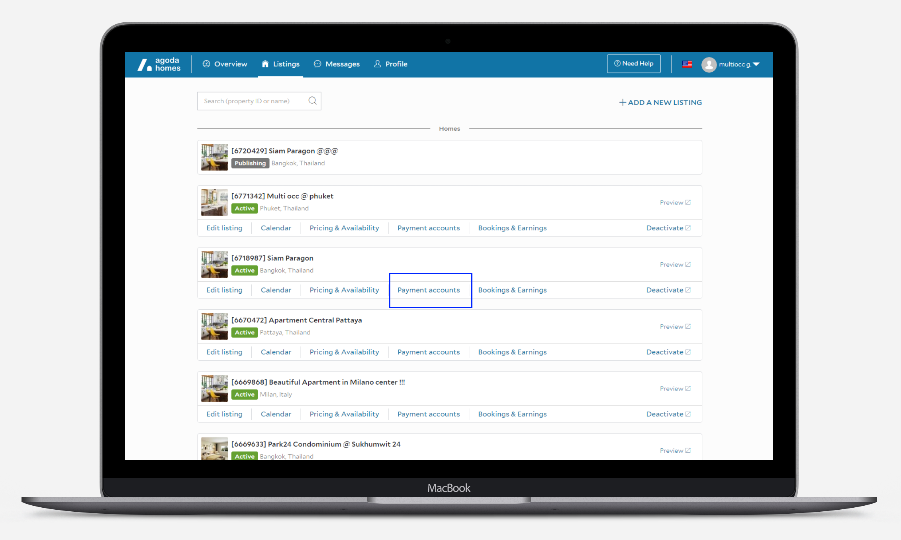Screen dimensions: 901x540
Task: Open Calendar for Multi occ @ phuket
Action: pyautogui.click(x=276, y=228)
